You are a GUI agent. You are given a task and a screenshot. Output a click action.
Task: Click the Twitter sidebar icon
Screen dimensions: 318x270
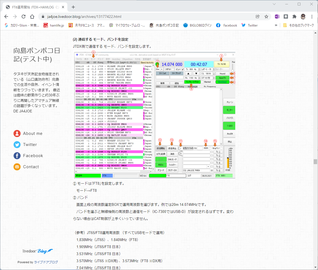click(x=17, y=145)
